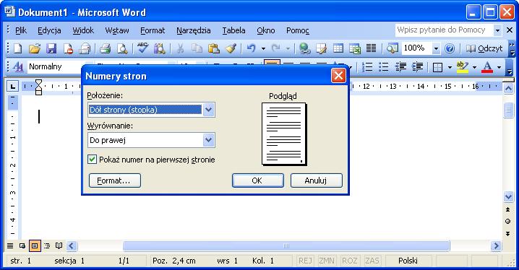Open Print Preview magnifier icon
The height and width of the screenshot is (270, 519).
tap(122, 49)
